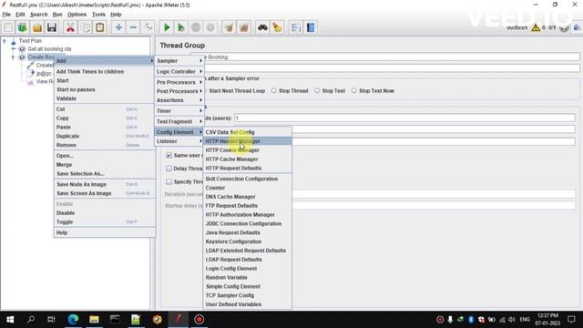Choose CSV Data Set Config
The image size is (583, 328).
(247, 132)
